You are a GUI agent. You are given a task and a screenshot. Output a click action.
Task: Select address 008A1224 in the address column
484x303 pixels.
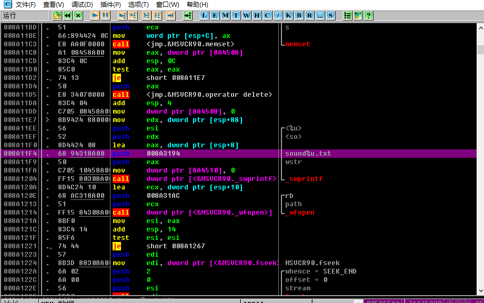pos(21,263)
